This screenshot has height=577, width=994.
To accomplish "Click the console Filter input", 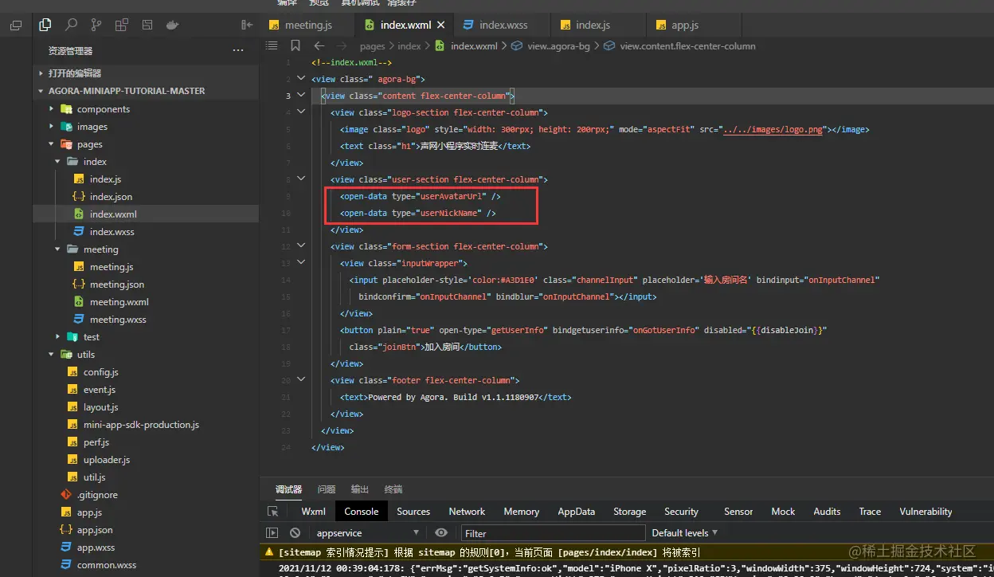I will (x=553, y=533).
